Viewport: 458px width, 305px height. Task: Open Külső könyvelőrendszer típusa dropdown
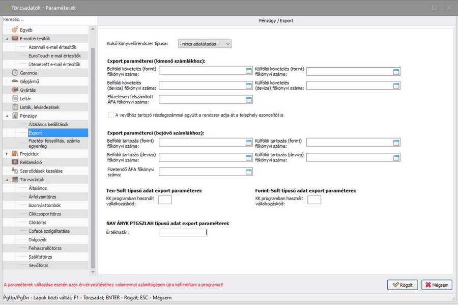click(205, 44)
